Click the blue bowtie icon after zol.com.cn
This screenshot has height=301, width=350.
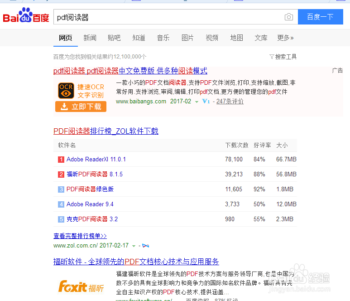coord(145,246)
